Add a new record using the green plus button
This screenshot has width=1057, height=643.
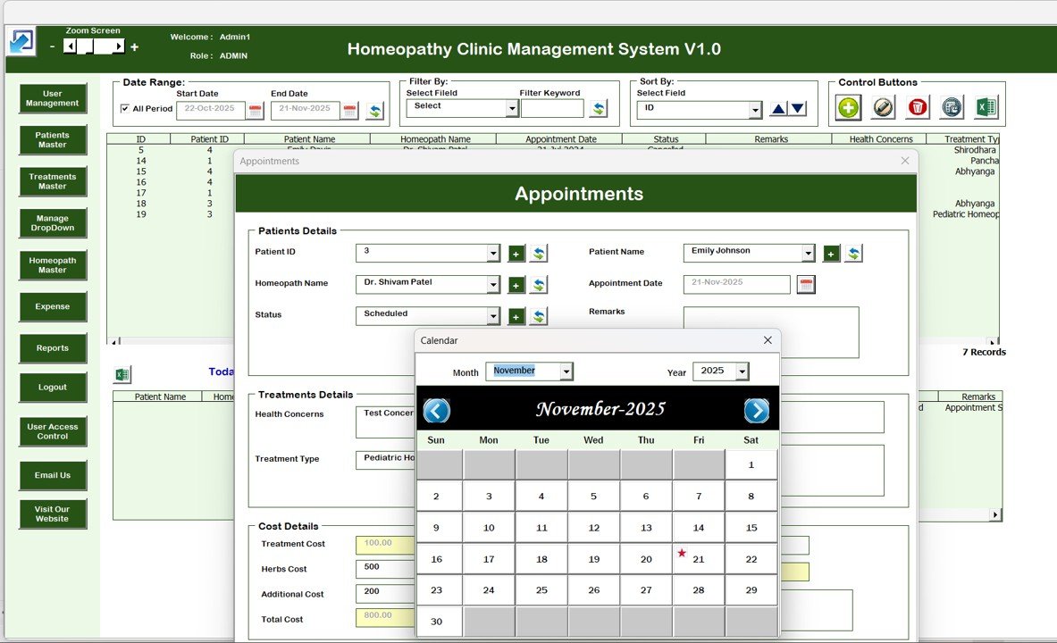click(x=847, y=107)
